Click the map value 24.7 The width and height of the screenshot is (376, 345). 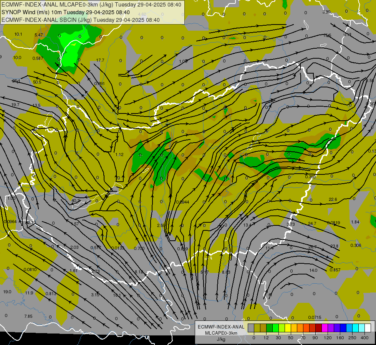pos(312,223)
